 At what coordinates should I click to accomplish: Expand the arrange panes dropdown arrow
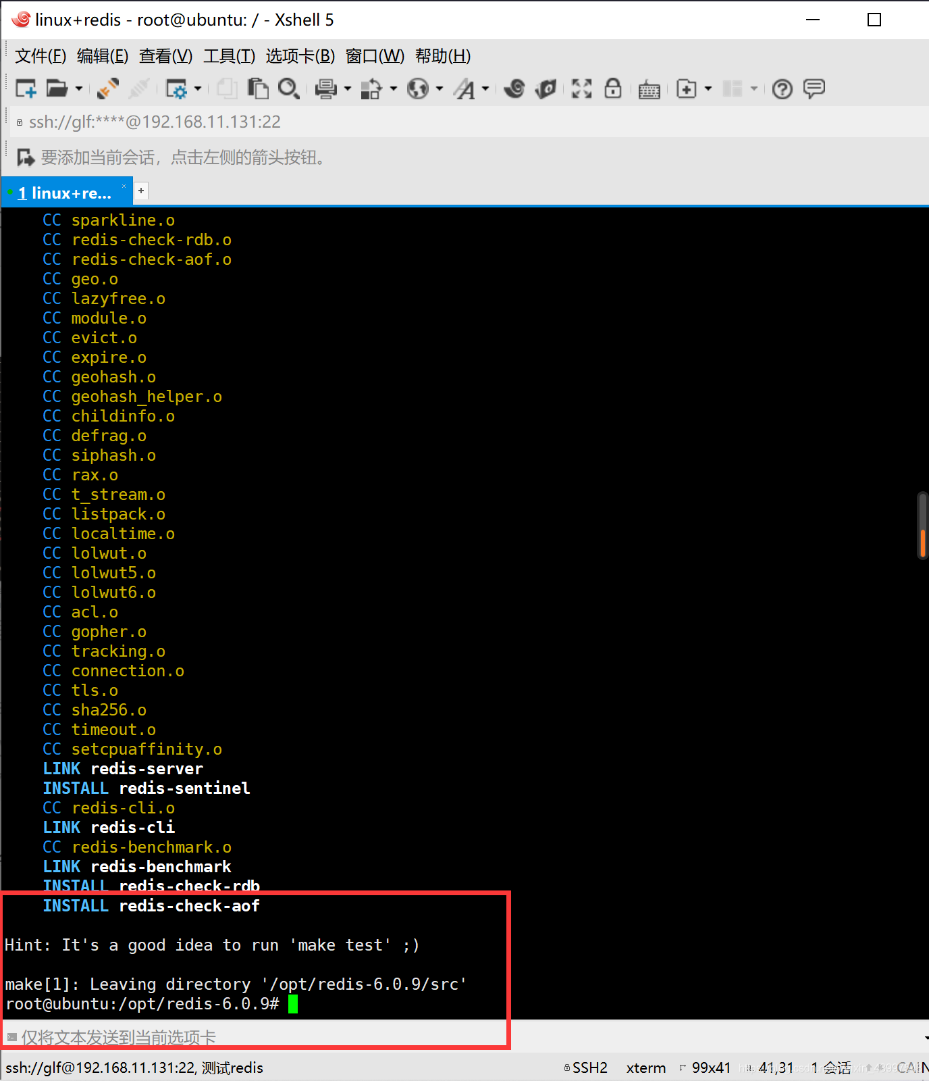[x=754, y=89]
